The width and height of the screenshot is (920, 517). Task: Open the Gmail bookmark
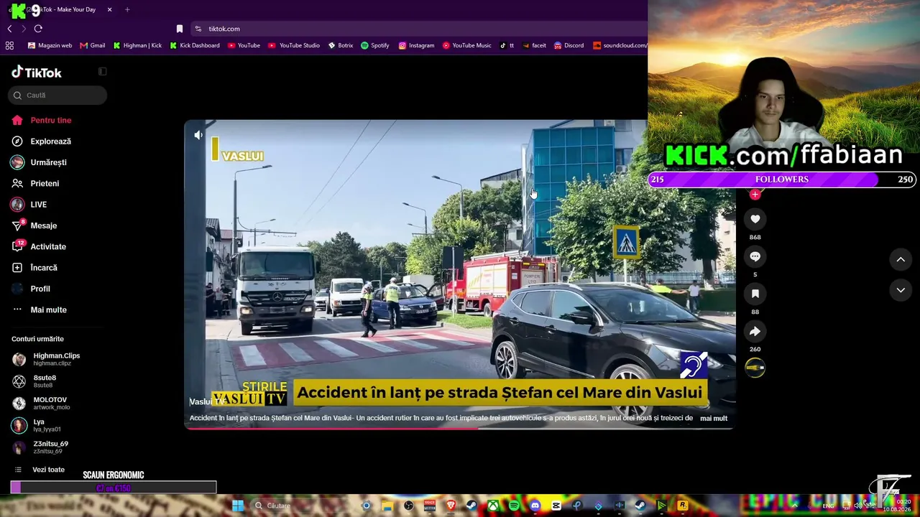93,45
